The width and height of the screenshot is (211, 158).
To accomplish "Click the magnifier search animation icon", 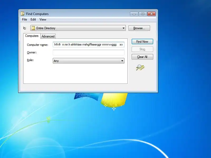I will (x=140, y=67).
